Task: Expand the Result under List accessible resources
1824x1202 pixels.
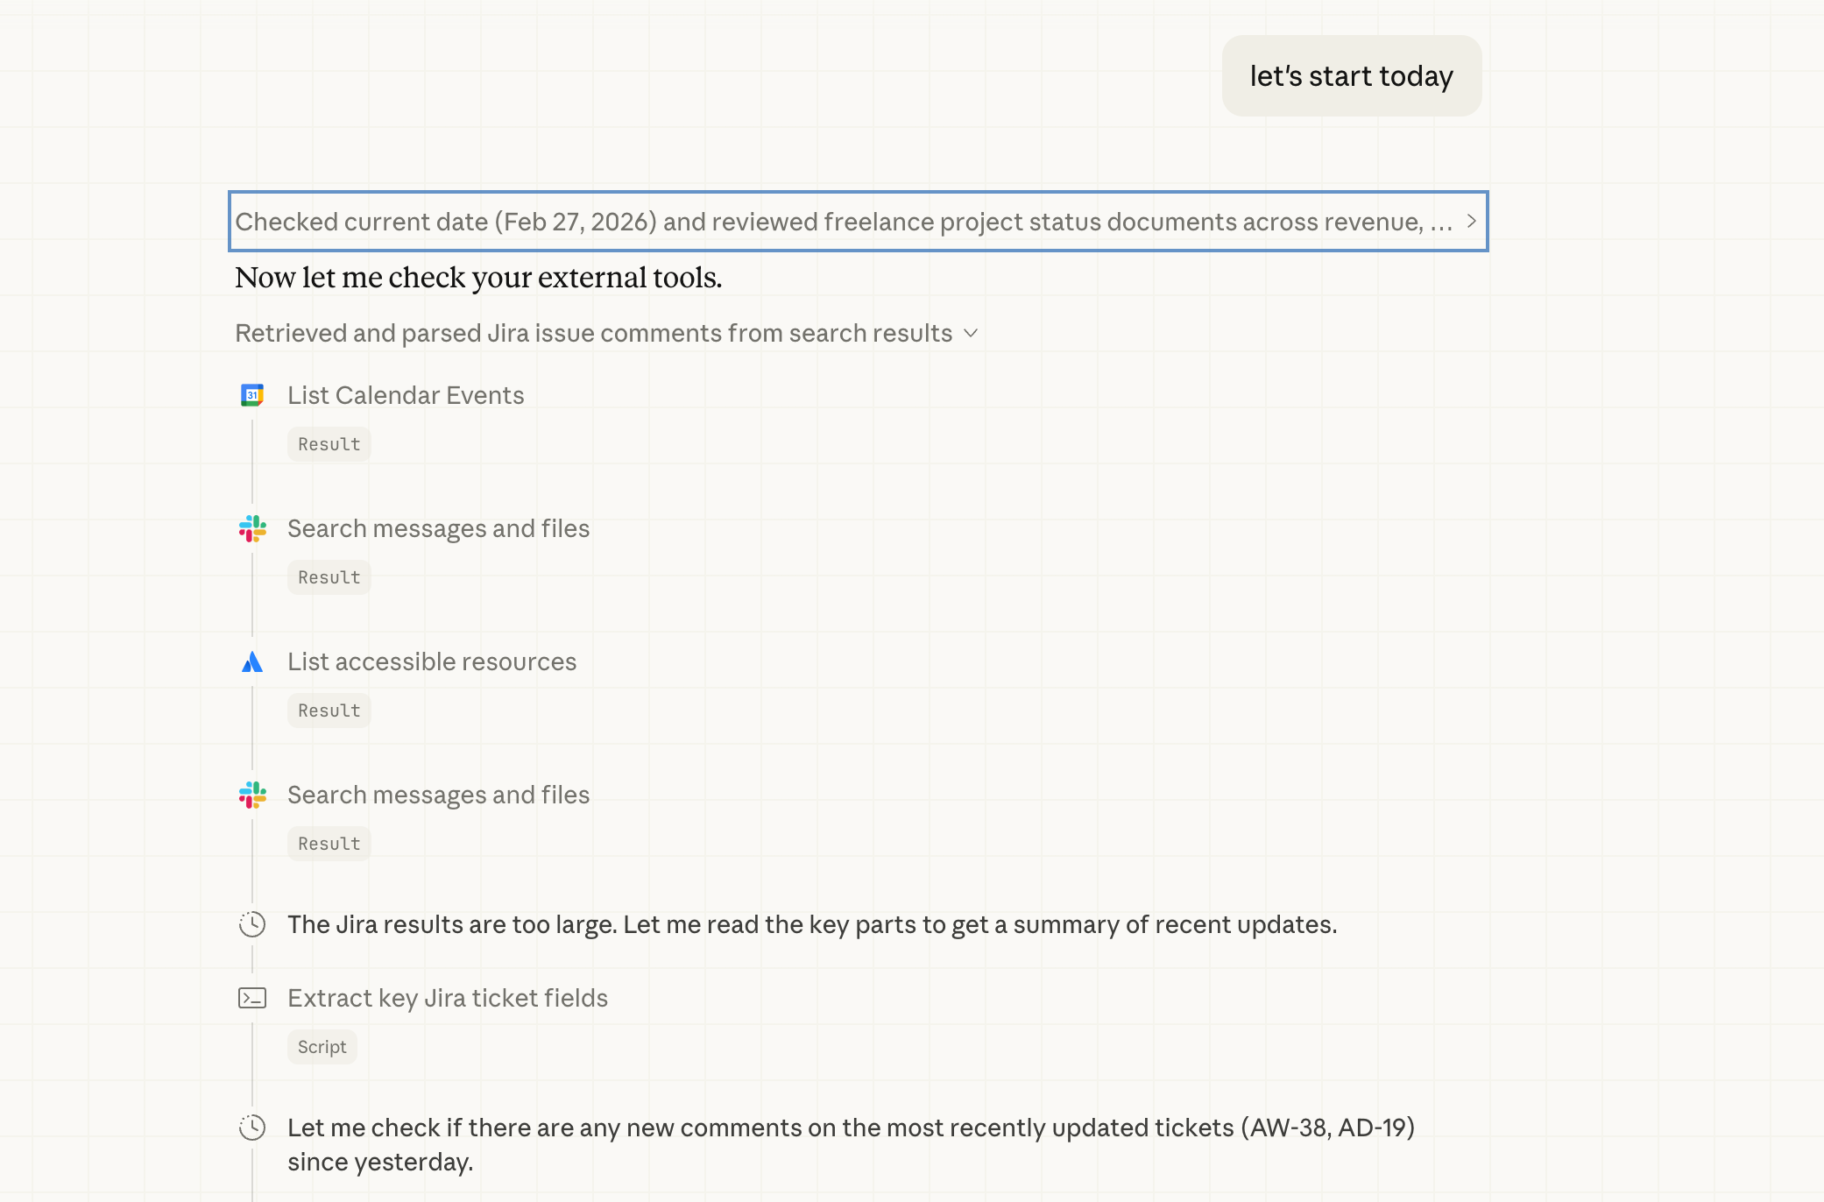Action: 329,710
